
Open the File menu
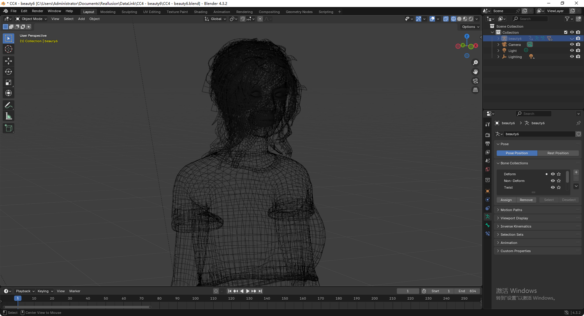[x=13, y=11]
